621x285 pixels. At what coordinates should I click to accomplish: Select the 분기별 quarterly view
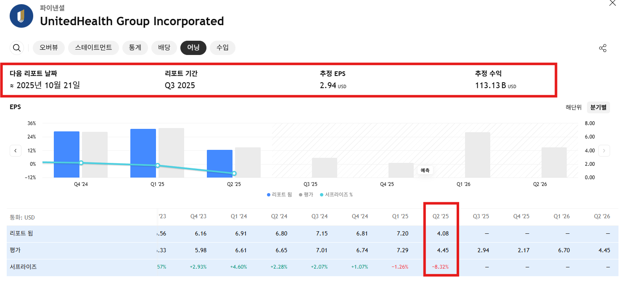[x=598, y=107]
